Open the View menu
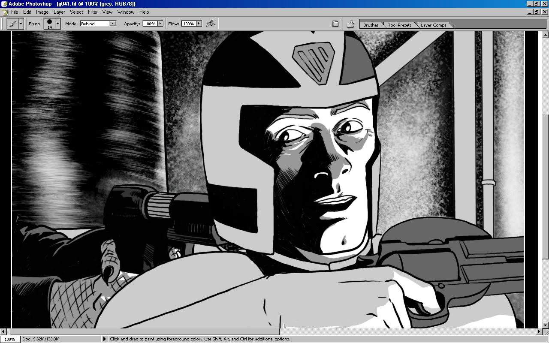The height and width of the screenshot is (343, 549). coord(107,12)
